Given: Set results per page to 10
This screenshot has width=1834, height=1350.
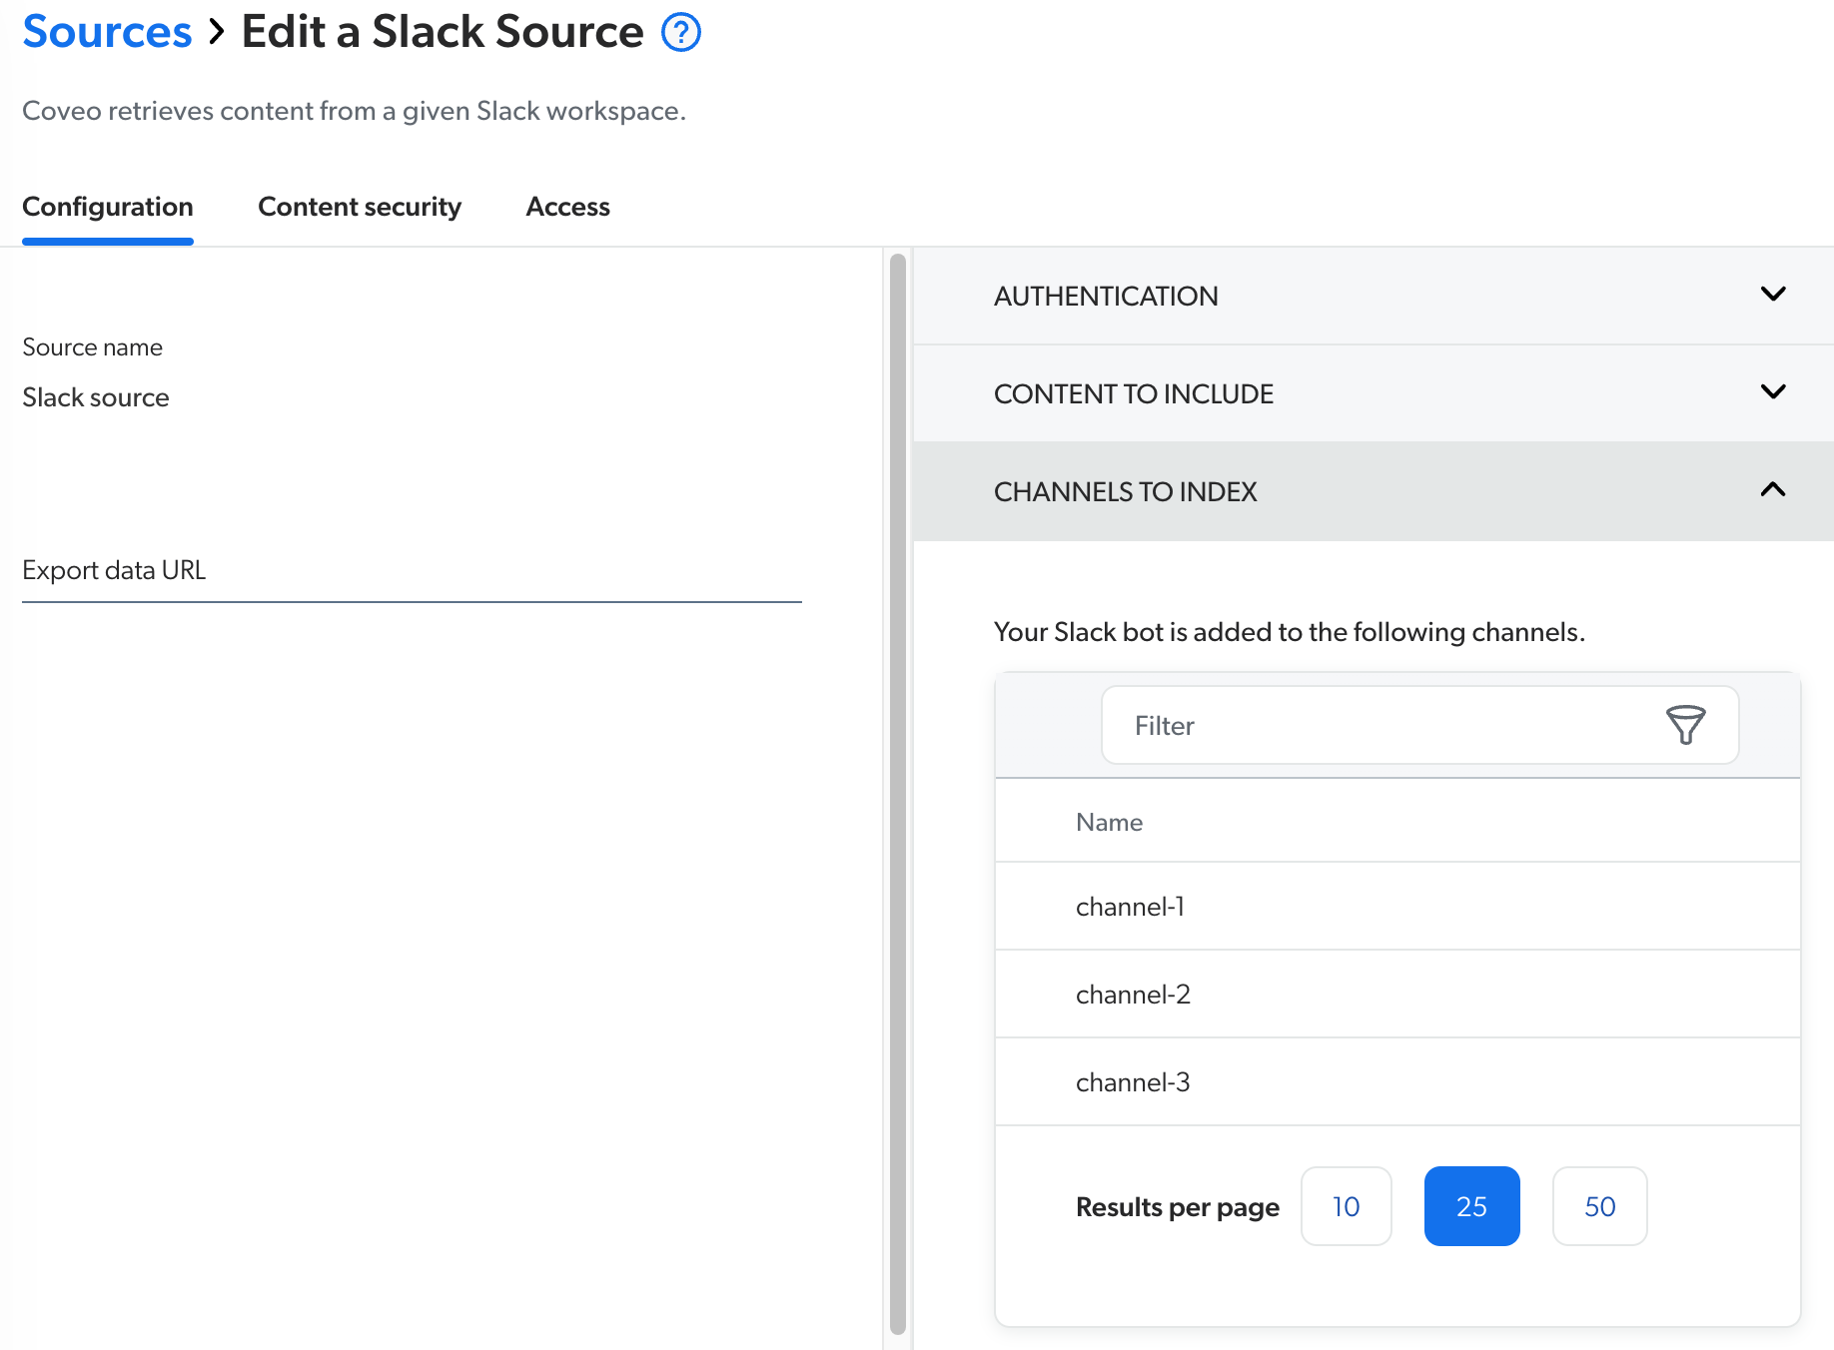Looking at the screenshot, I should point(1346,1206).
